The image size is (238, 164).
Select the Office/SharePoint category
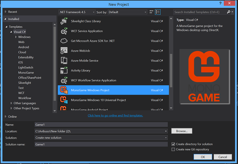(x=30, y=78)
